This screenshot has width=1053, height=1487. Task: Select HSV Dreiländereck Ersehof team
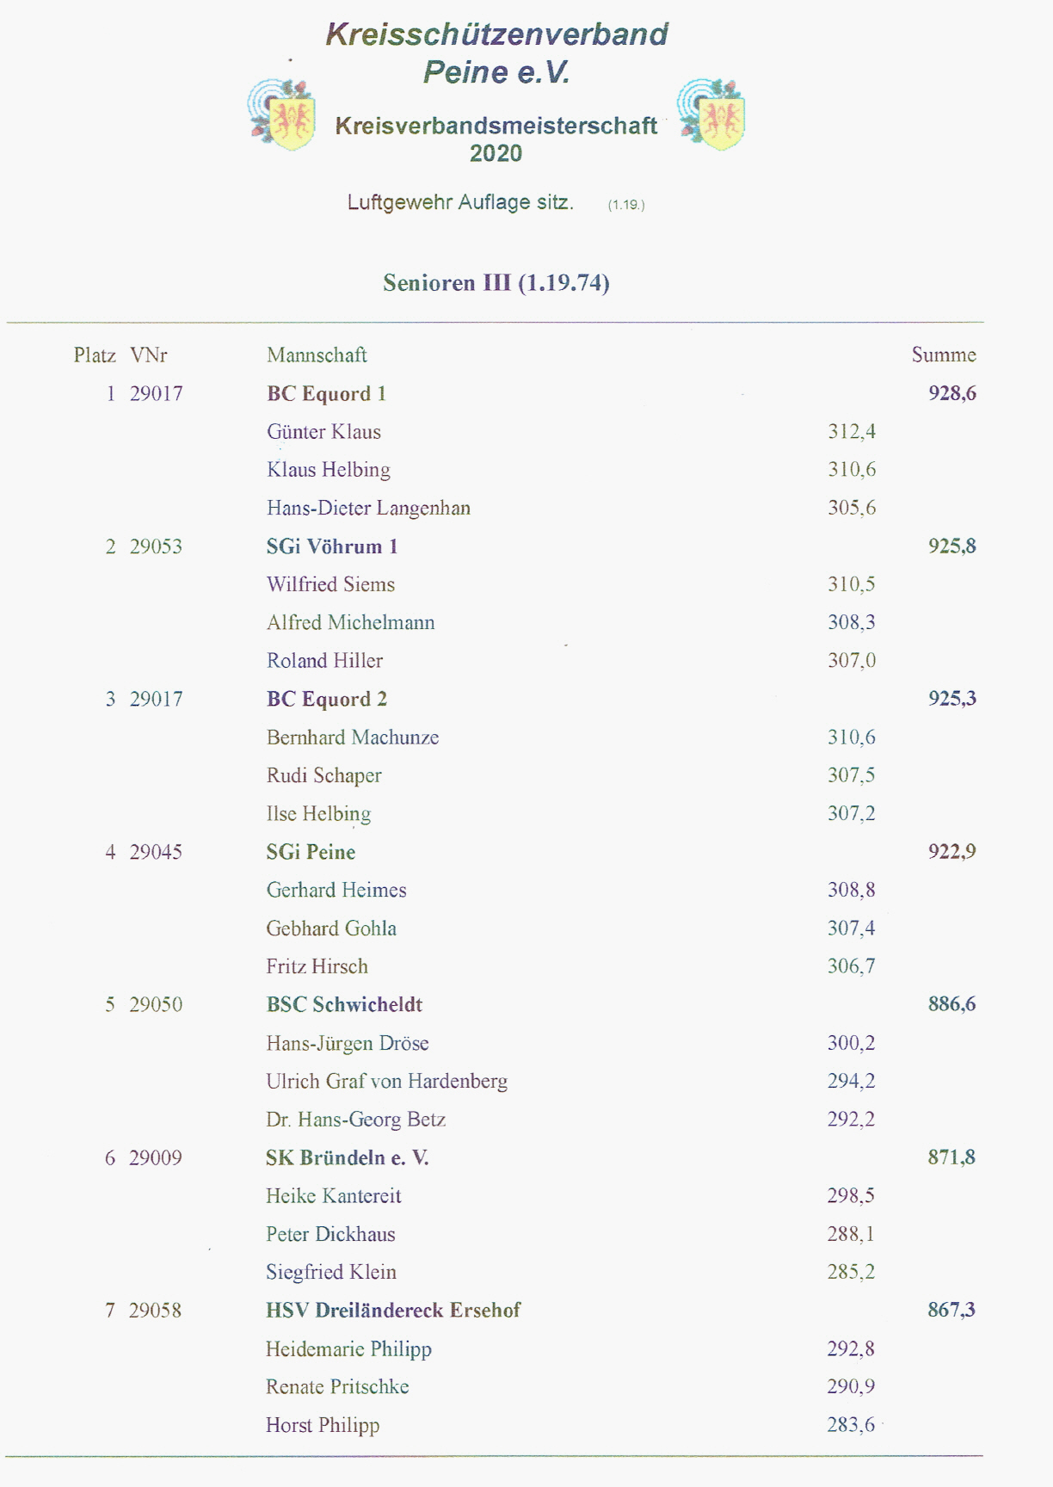click(393, 1310)
